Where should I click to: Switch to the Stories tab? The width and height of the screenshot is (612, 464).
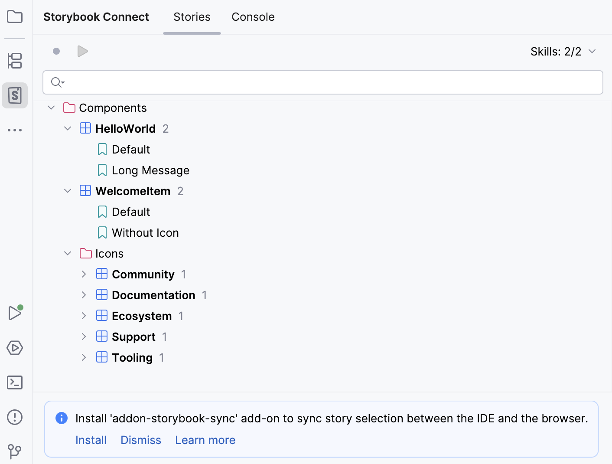pos(192,17)
